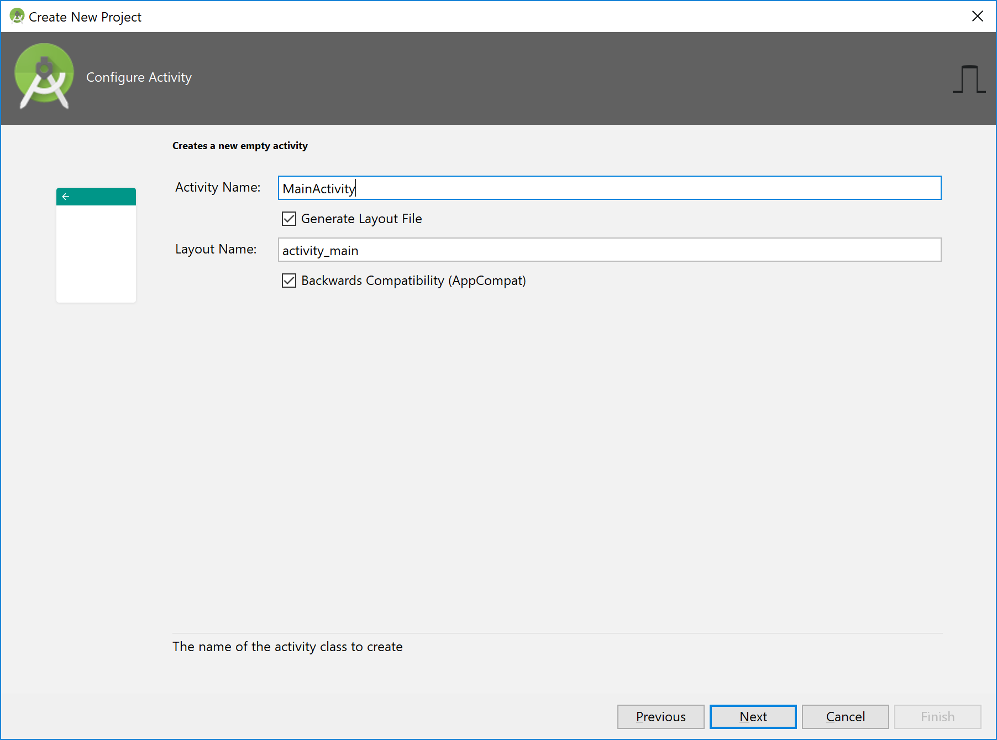Go back with the Previous button
997x740 pixels.
click(x=660, y=717)
